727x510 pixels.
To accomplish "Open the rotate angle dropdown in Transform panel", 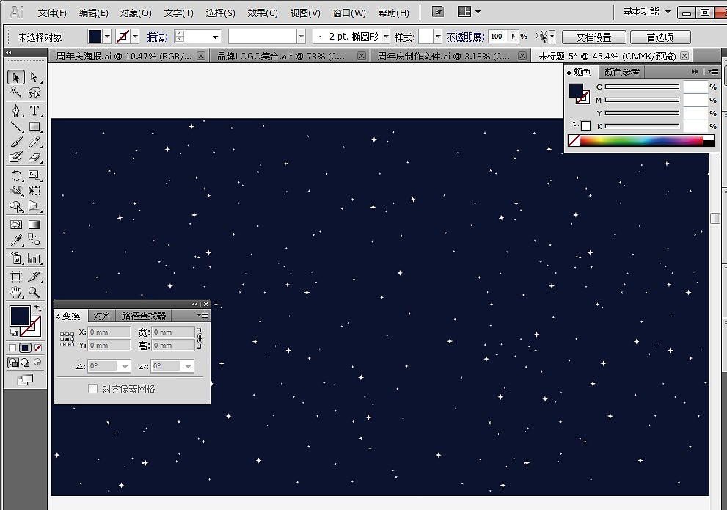I will [x=125, y=366].
